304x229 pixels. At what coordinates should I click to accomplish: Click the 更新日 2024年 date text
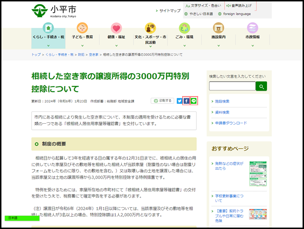tap(59, 101)
